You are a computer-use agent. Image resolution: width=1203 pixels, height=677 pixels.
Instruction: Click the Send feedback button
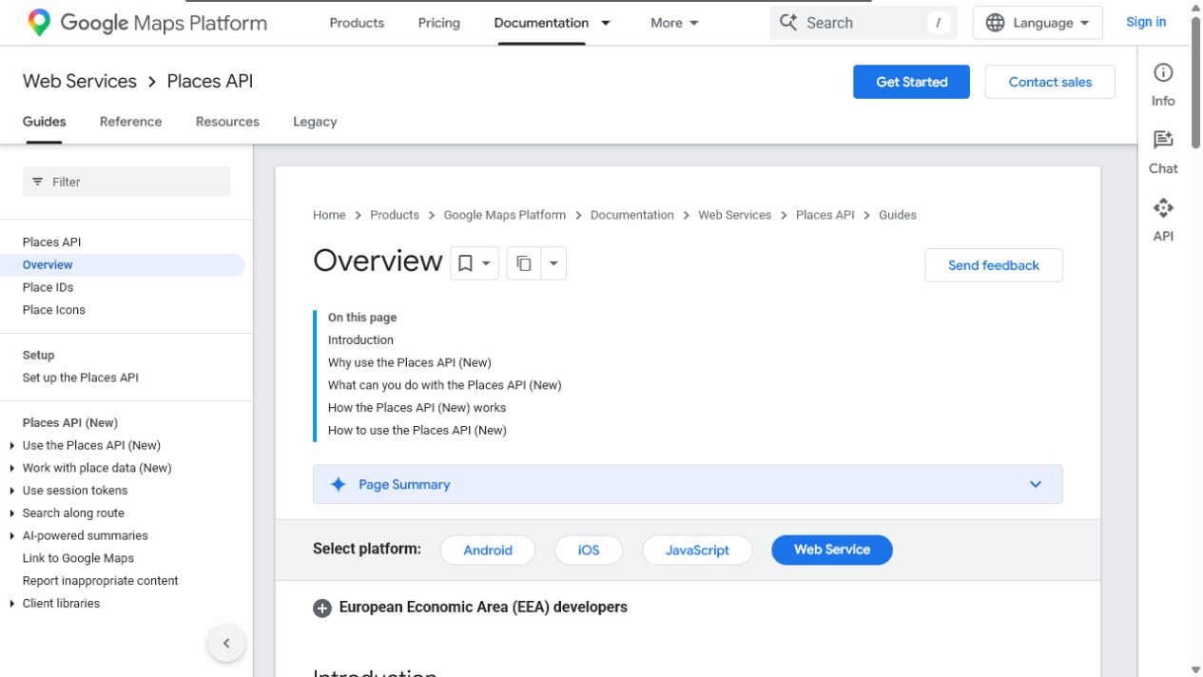[994, 265]
